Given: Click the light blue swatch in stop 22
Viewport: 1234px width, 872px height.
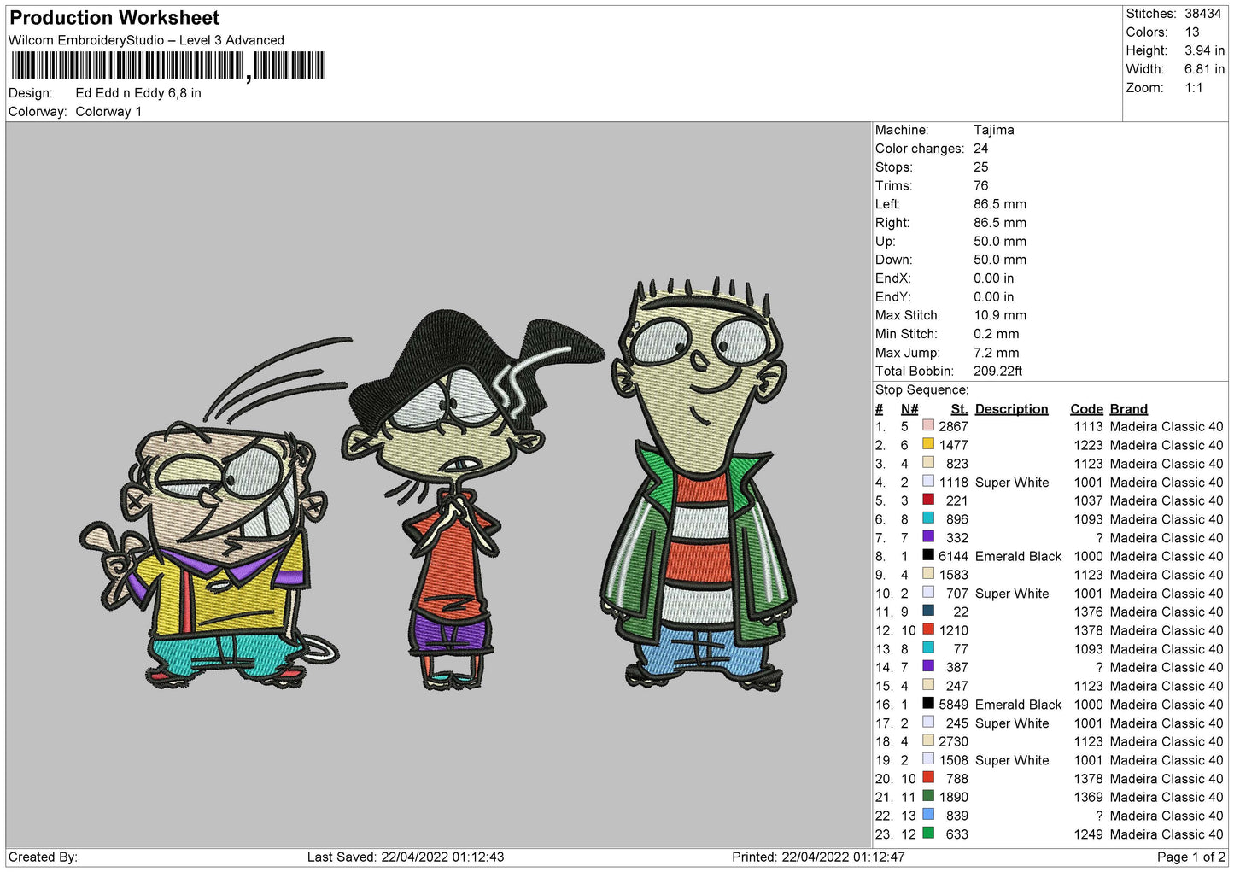Looking at the screenshot, I should [x=927, y=816].
